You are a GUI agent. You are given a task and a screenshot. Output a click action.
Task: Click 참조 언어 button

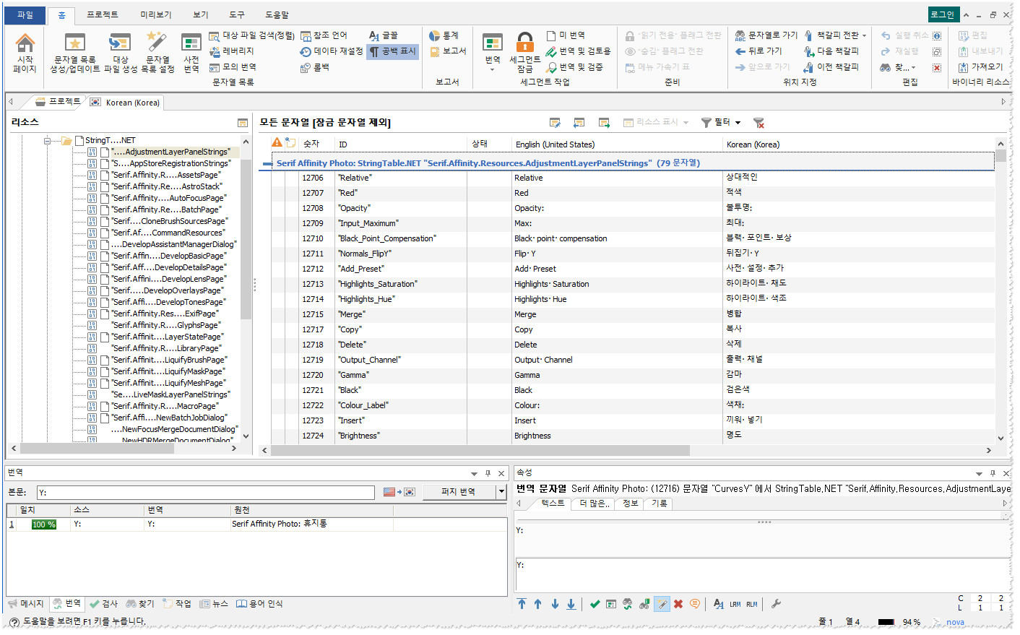pyautogui.click(x=324, y=35)
